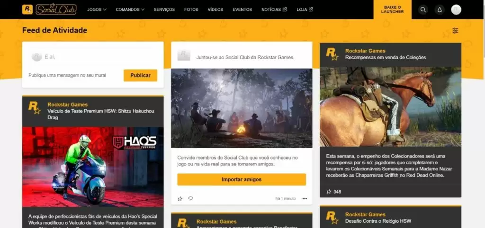
Task: Like the 'Juntou-se ao Social Club' post star
Action: (180, 198)
